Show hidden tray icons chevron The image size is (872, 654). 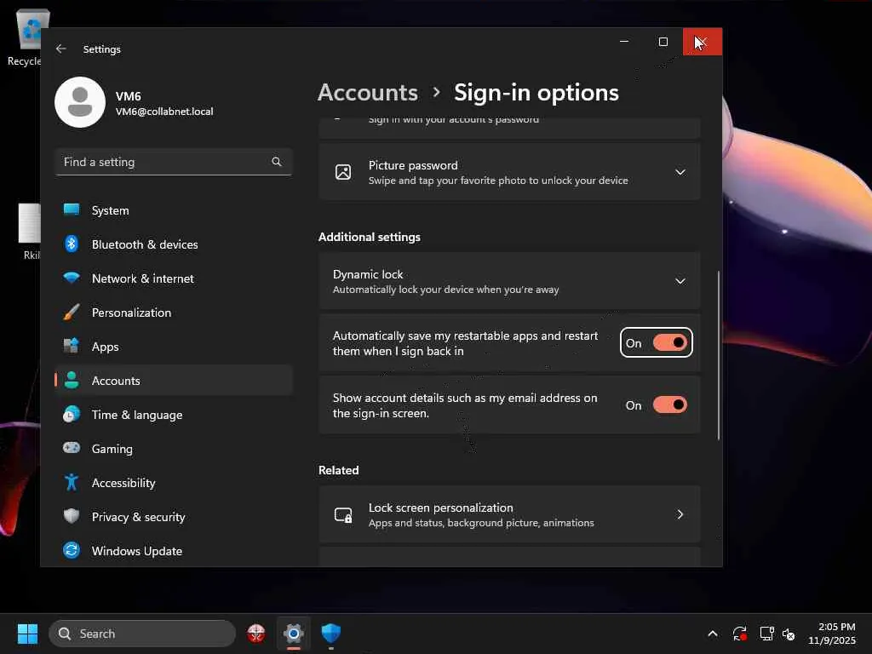pyautogui.click(x=713, y=634)
